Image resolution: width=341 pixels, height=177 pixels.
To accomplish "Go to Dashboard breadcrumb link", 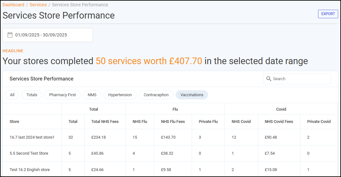I will point(14,5).
